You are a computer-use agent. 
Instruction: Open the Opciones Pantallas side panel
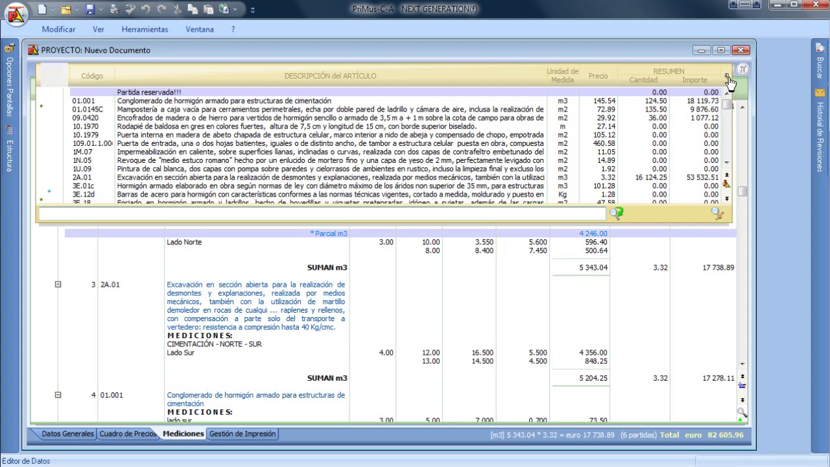click(9, 80)
